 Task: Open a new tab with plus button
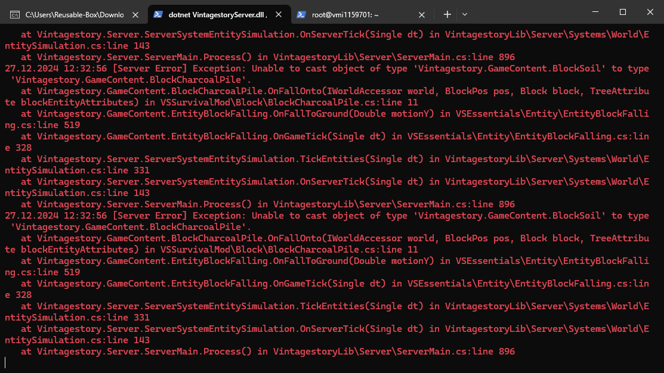coord(447,14)
